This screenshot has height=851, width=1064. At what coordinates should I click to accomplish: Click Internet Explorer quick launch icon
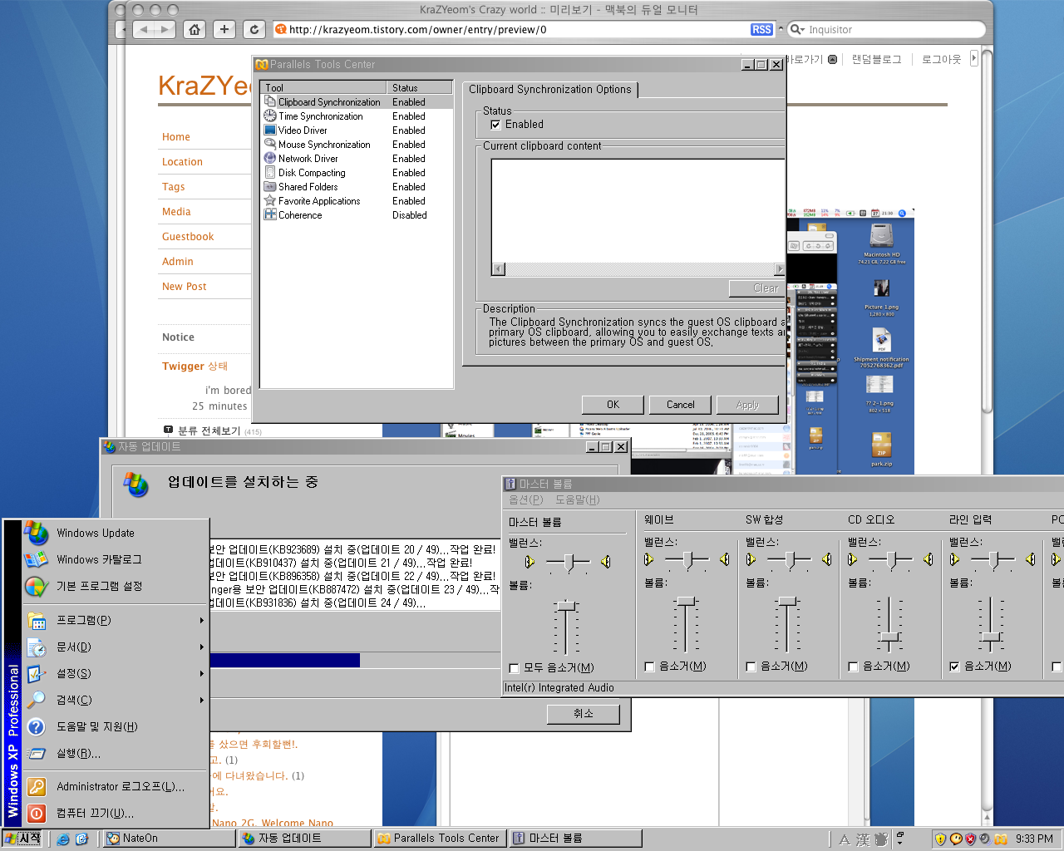(63, 839)
